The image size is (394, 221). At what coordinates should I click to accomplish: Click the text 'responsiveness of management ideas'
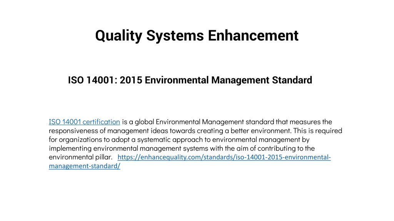tap(109, 131)
